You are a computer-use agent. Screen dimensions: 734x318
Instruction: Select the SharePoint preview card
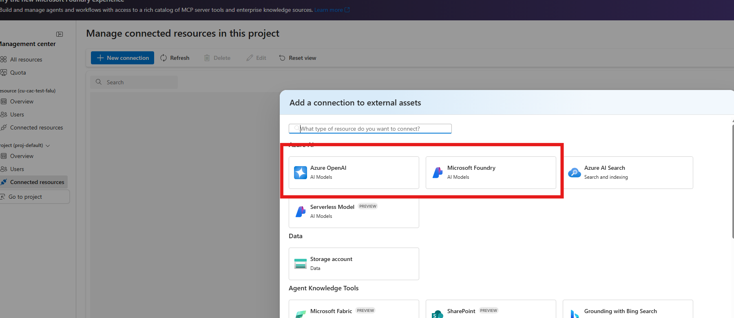[491, 309]
